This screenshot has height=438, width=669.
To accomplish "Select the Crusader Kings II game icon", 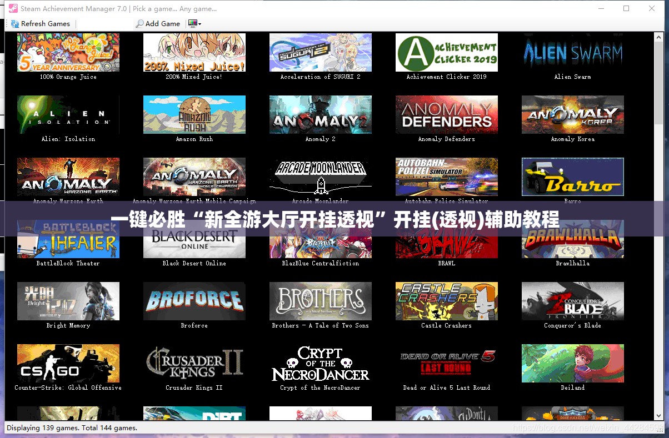I will 194,363.
